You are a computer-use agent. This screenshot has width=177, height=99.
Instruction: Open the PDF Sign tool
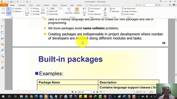pyautogui.click(x=105, y=12)
